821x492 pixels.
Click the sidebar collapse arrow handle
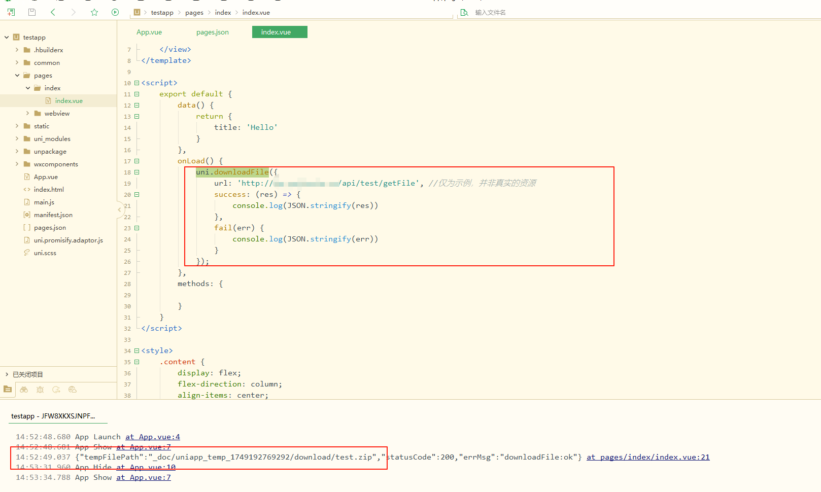click(x=119, y=209)
